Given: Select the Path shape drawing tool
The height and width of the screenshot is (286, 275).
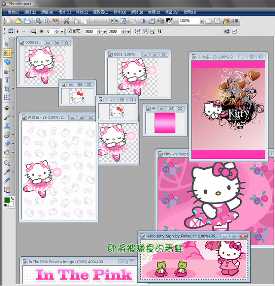Looking at the screenshot, I should tap(7, 71).
